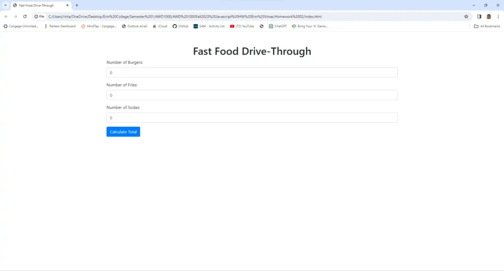Open the All Bookmarks folder
This screenshot has width=504, height=271.
click(487, 27)
